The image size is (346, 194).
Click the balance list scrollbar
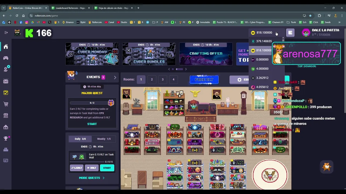tap(283, 40)
